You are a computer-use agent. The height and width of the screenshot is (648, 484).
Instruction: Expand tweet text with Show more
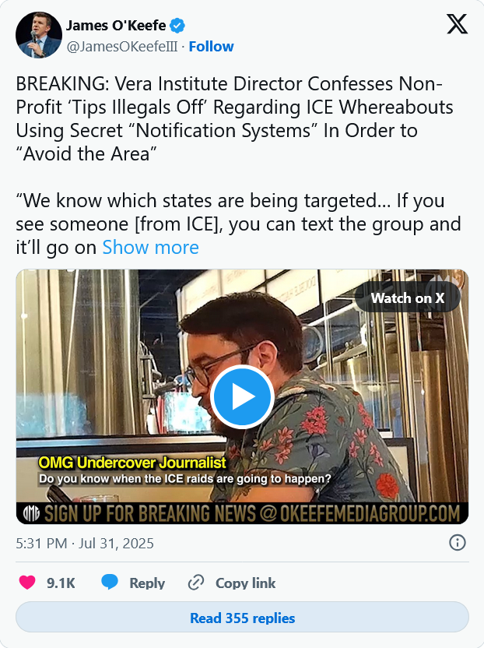[150, 247]
